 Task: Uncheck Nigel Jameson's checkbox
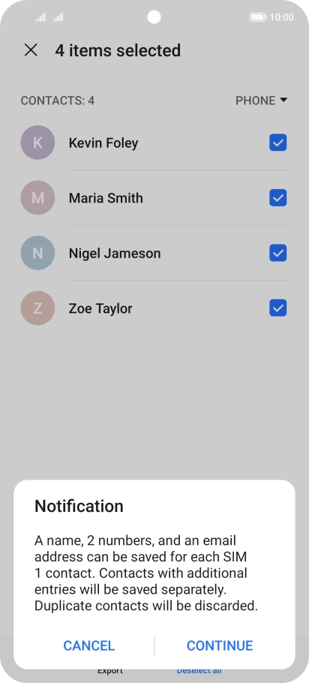tap(277, 253)
